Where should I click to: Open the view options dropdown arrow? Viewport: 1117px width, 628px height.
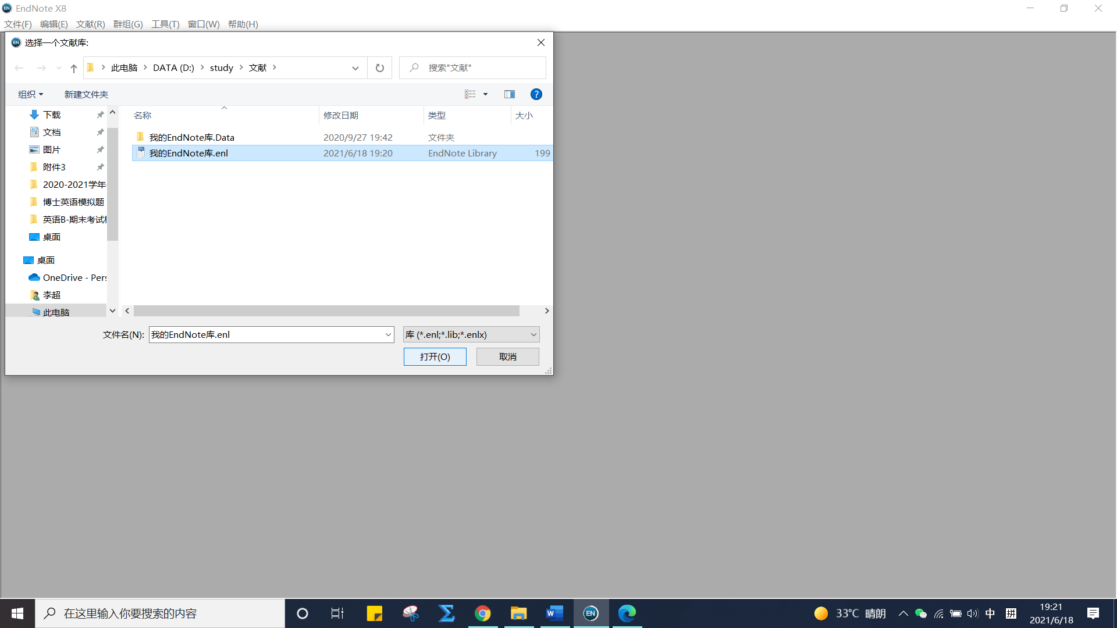[x=485, y=94]
